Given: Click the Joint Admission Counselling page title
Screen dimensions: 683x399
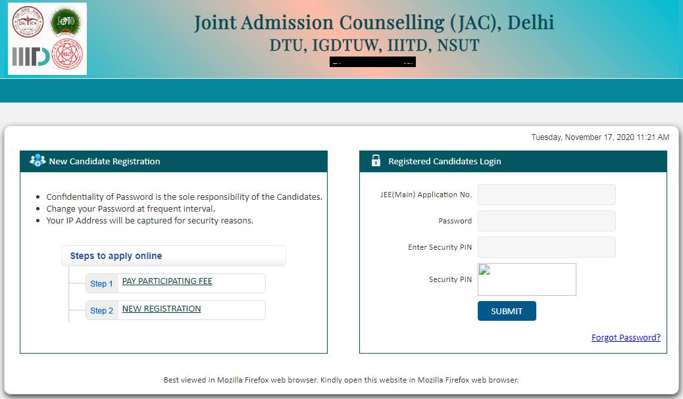Looking at the screenshot, I should point(373,22).
